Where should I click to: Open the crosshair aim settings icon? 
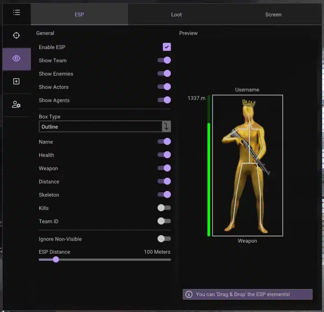click(16, 35)
